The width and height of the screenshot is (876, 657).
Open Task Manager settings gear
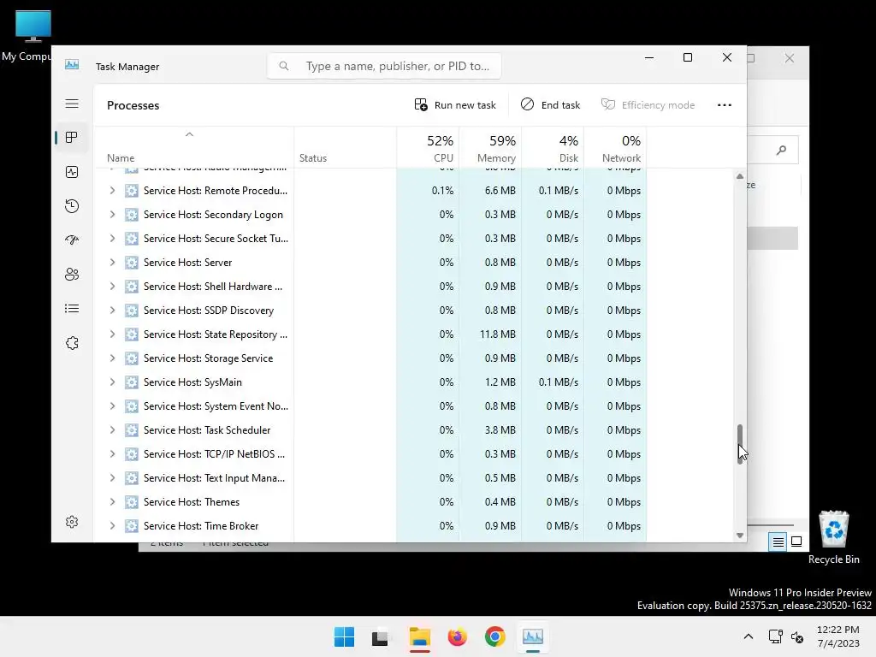tap(72, 522)
